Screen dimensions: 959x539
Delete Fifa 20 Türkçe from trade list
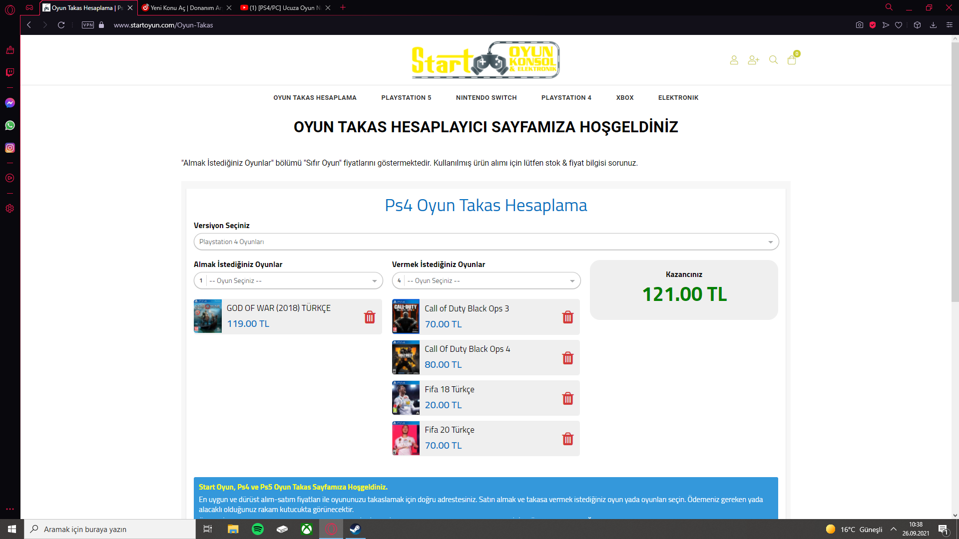tap(568, 439)
